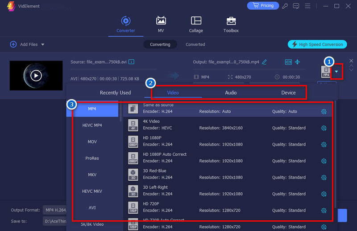Open the Collage module icon

[x=196, y=21]
